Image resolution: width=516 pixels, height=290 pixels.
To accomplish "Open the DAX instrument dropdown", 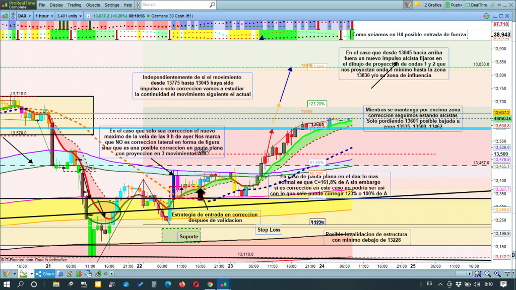I will coord(23,16).
